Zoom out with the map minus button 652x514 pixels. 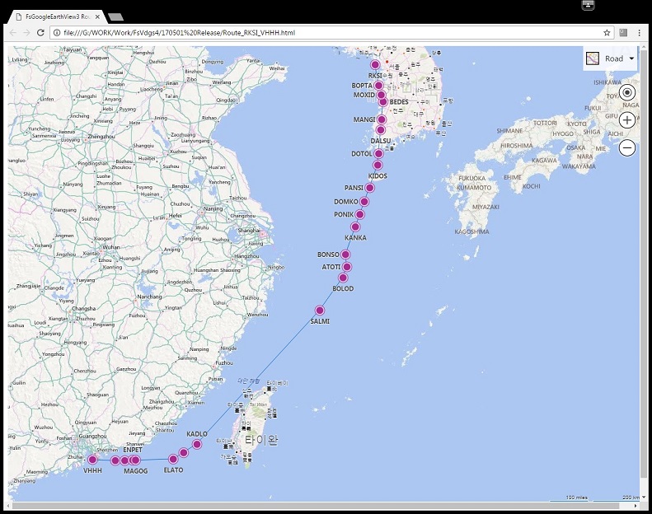[x=627, y=147]
